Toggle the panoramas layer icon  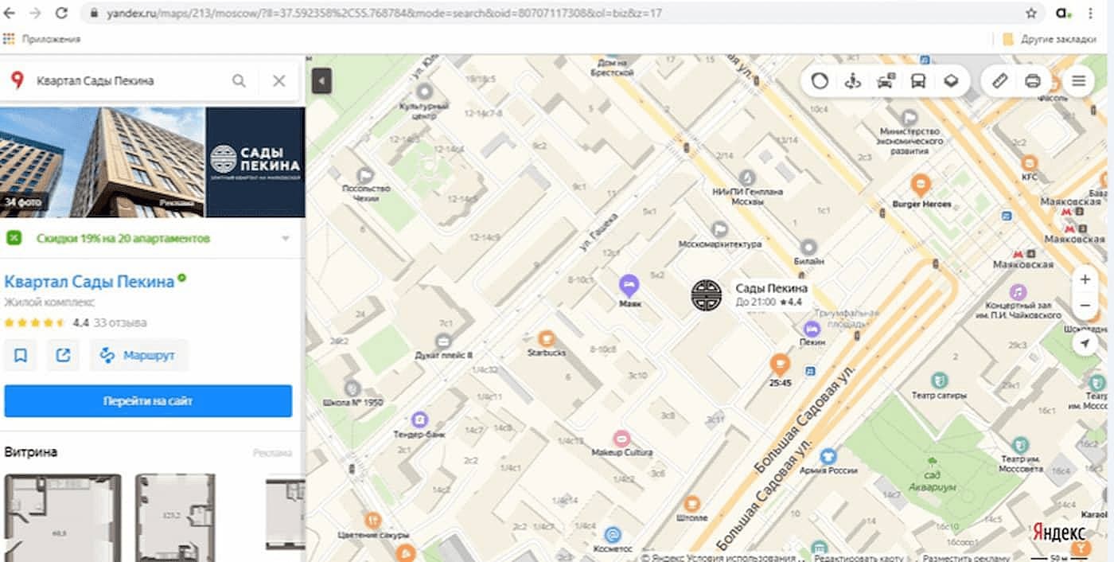pyautogui.click(x=853, y=80)
